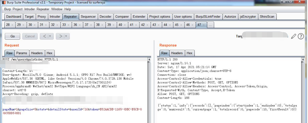This screenshot has height=123, width=308.
Task: Close Repeater tab 42
Action: click(147, 25)
